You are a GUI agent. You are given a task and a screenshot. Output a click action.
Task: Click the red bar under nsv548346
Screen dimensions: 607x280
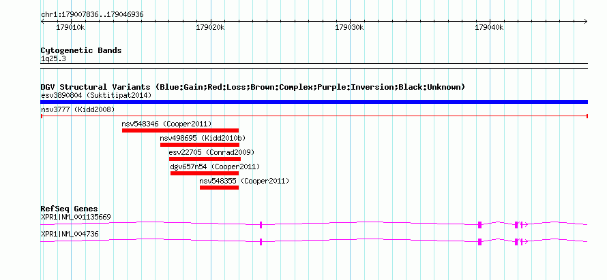point(181,130)
